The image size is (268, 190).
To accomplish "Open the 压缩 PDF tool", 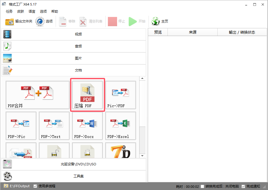I will click(x=87, y=94).
